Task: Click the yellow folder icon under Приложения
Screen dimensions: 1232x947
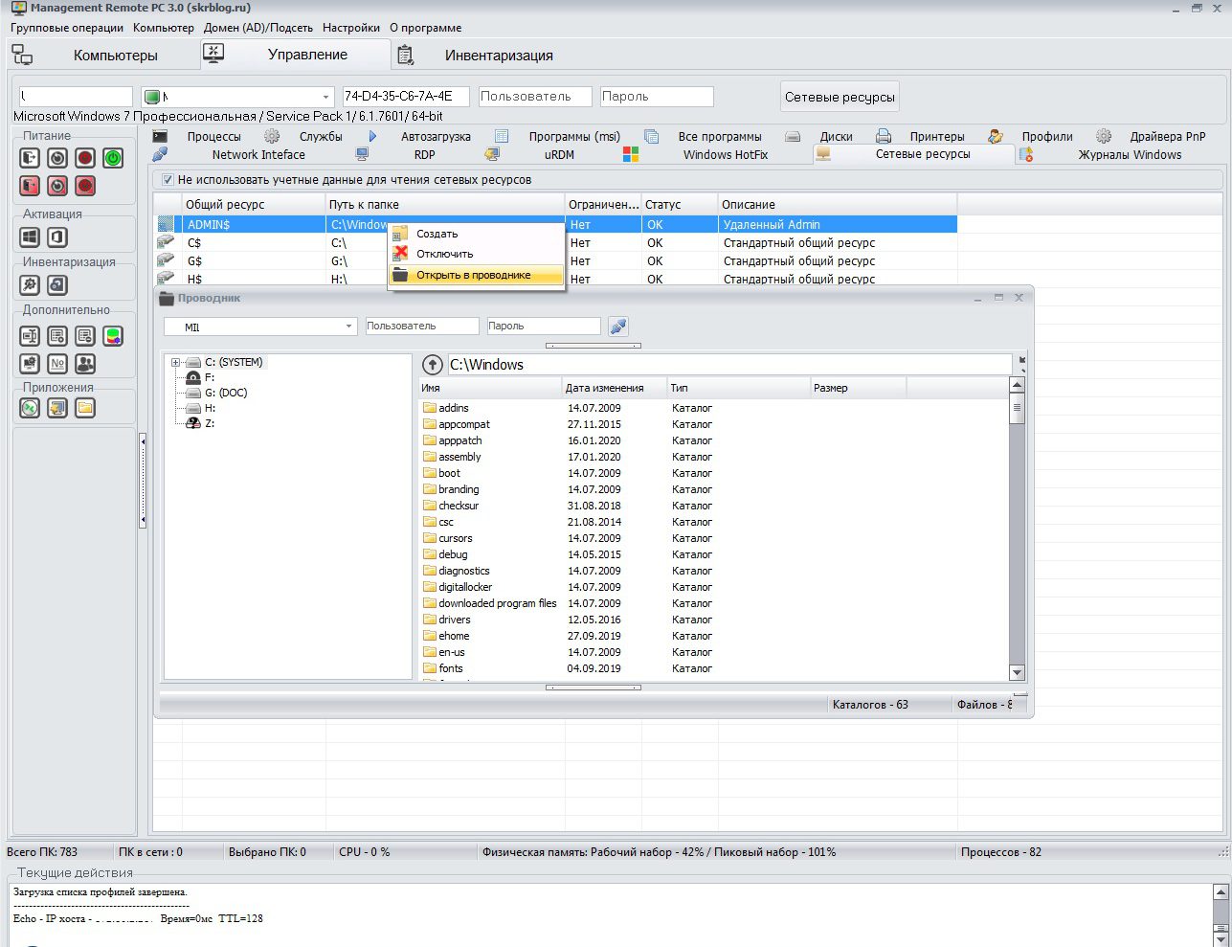Action: point(85,408)
